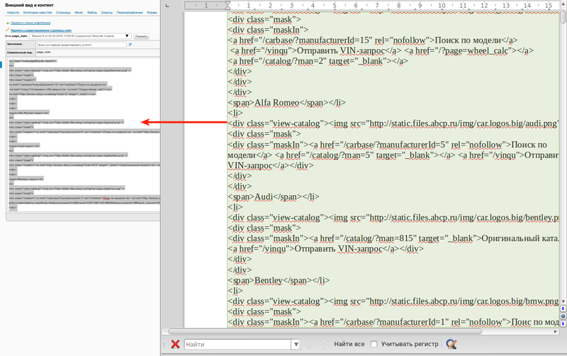The width and height of the screenshot is (567, 356).
Task: Open the Меню tab
Action: [79, 13]
